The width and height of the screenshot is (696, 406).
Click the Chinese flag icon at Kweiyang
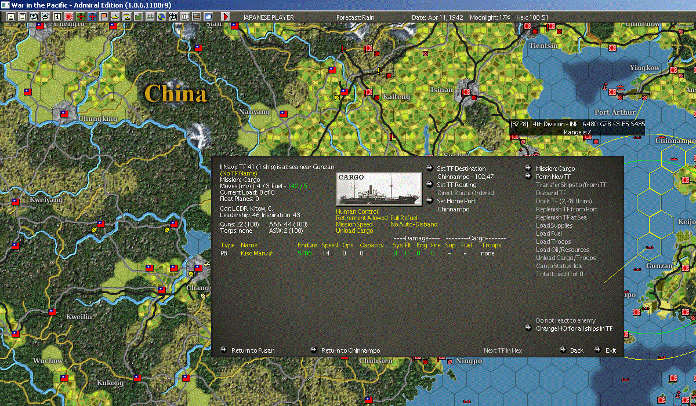pyautogui.click(x=16, y=202)
